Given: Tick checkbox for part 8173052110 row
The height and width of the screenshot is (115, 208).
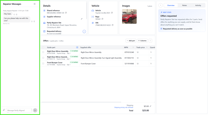Looking at the screenshot, I should 43,58.
